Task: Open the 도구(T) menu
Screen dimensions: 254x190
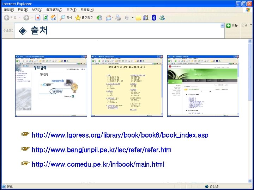Action: click(71, 10)
